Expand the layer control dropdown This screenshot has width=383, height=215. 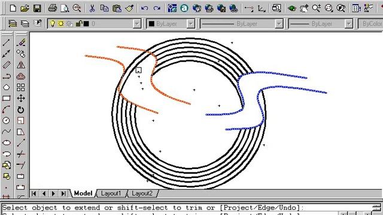pyautogui.click(x=137, y=24)
